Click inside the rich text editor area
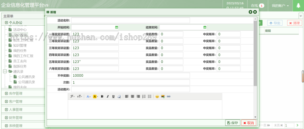Viewport: 304px width, 129px height. 145,109
